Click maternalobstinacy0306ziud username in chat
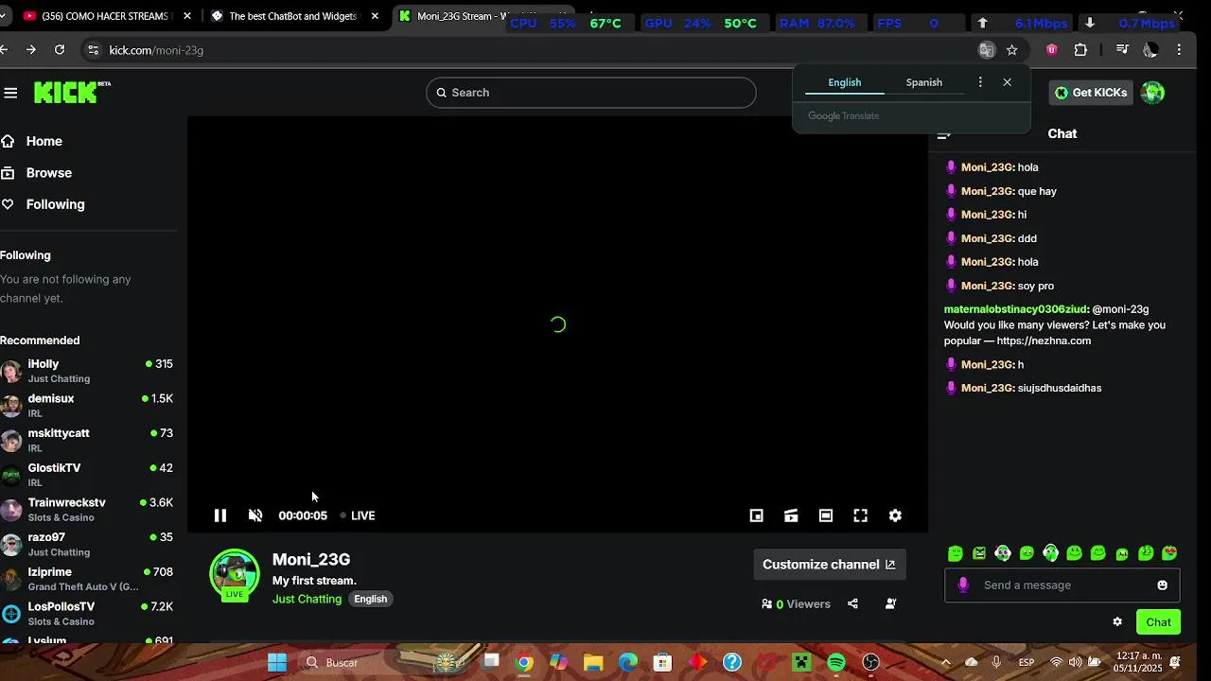Screen dimensions: 1211x681 click(1015, 309)
